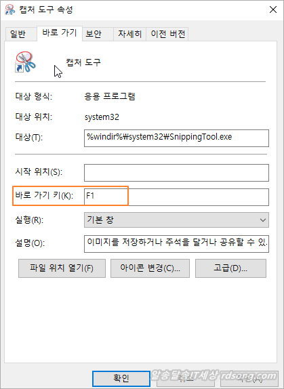Open the 아이콘 변경(C)... dialog
The width and height of the screenshot is (284, 389).
tap(150, 268)
